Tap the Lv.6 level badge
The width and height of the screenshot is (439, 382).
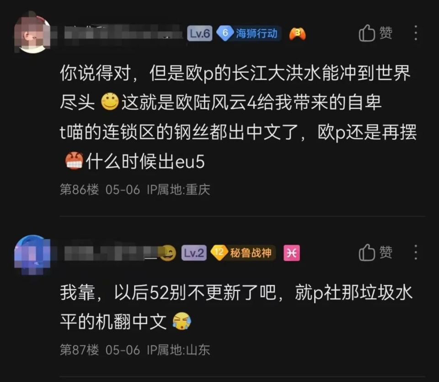click(200, 33)
